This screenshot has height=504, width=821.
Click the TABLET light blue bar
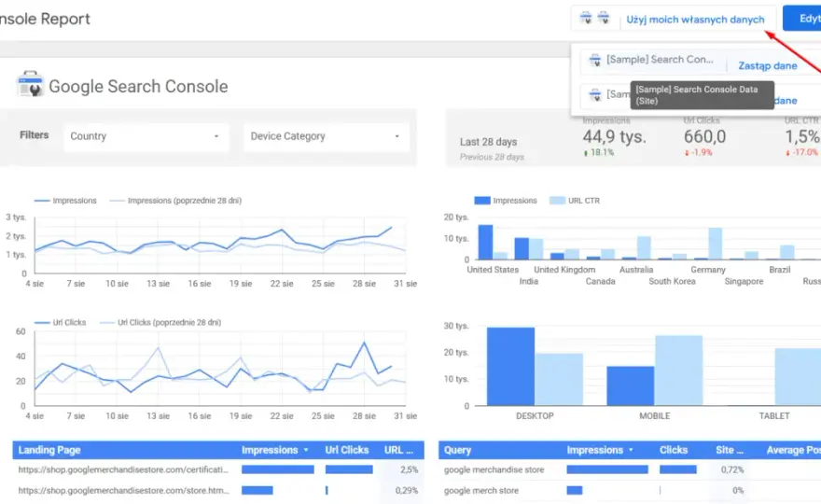click(x=798, y=377)
